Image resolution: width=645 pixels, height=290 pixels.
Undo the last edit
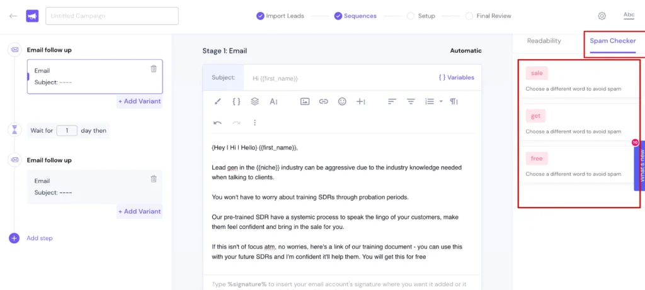coord(217,123)
